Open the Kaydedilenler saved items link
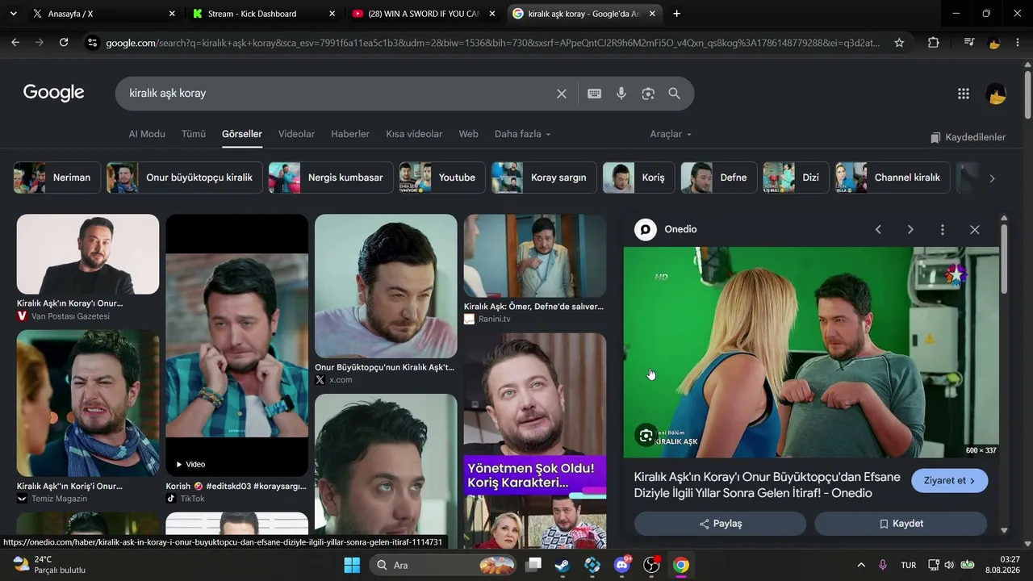Viewport: 1033px width, 581px height. tap(968, 137)
